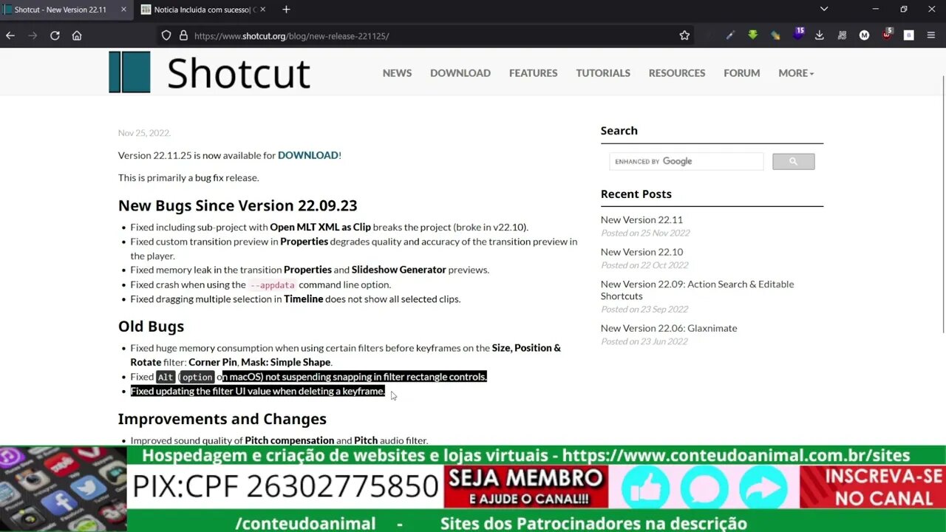Open New Version 22.06 Glaxnimate post
Screen dimensions: 946x532
669,328
